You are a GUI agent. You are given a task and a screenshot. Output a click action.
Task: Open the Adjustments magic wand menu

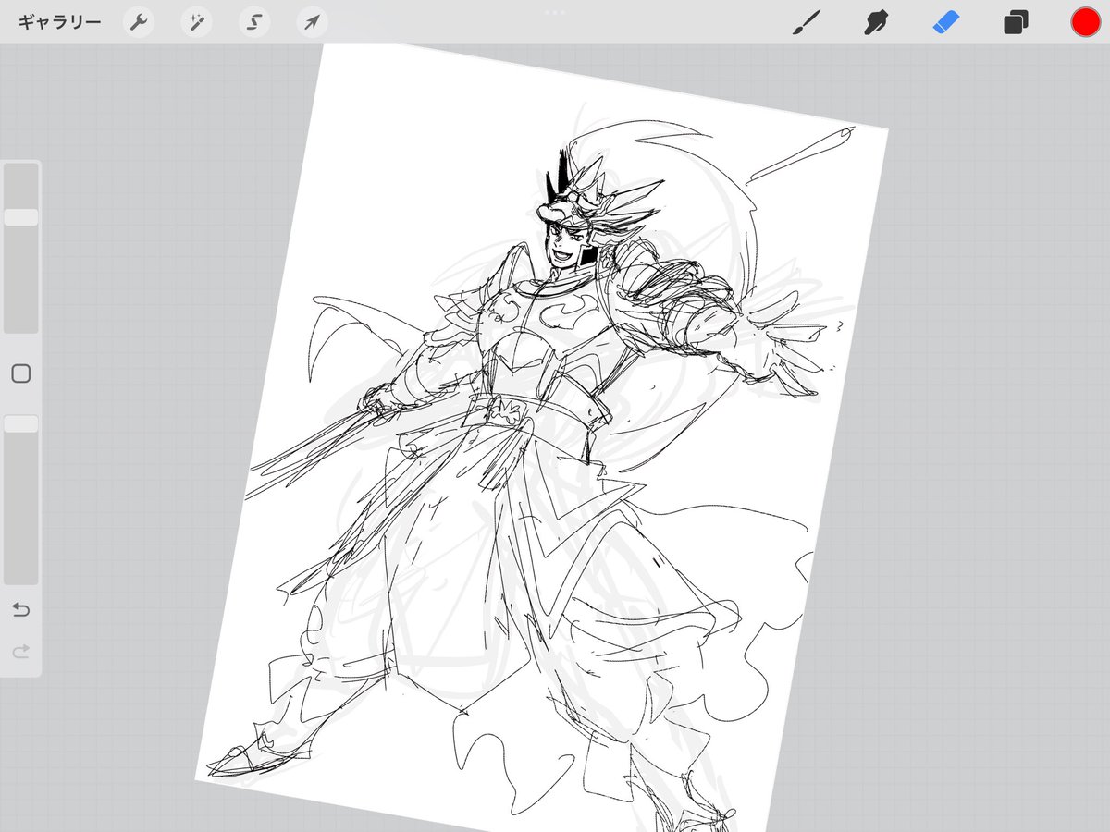click(196, 22)
